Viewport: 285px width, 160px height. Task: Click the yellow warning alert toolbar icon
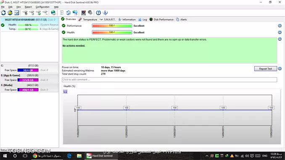pyautogui.click(x=10, y=13)
